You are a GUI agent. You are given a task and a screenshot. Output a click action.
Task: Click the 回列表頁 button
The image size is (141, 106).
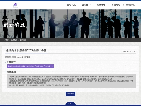pyautogui.click(x=70, y=94)
